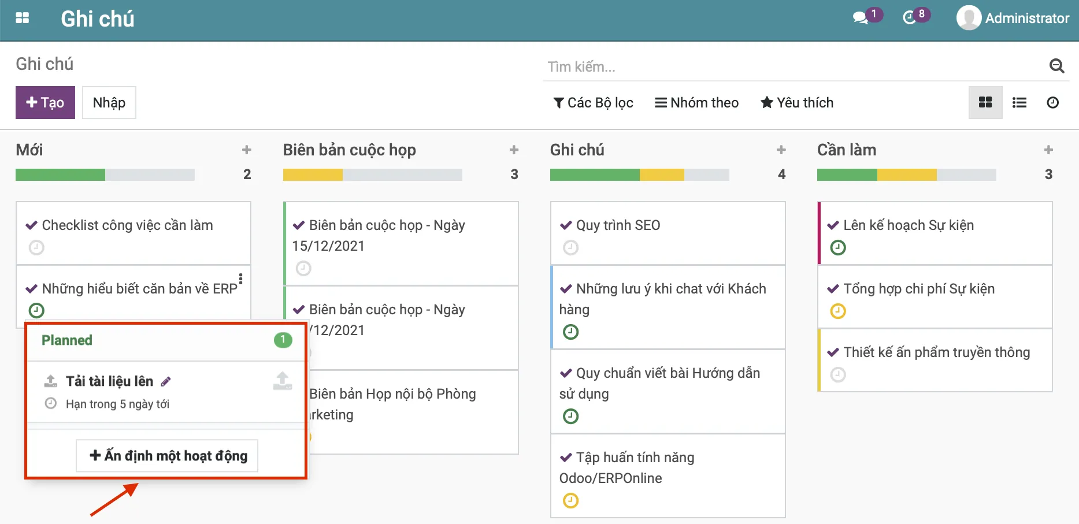
Task: Toggle done check on Những hiểu biết căn bản note
Action: click(31, 289)
